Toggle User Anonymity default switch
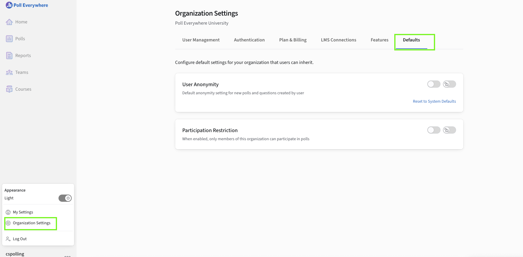This screenshot has width=523, height=257. [434, 84]
